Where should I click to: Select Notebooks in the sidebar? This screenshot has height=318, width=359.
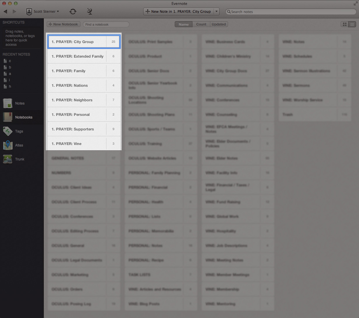pyautogui.click(x=22, y=117)
